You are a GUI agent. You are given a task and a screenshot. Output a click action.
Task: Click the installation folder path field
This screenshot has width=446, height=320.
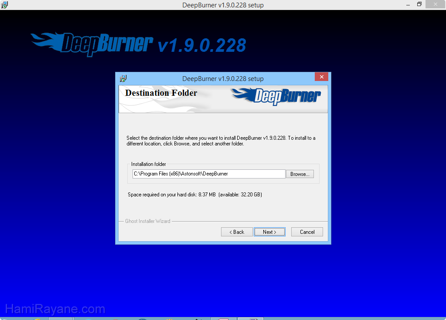pos(209,174)
